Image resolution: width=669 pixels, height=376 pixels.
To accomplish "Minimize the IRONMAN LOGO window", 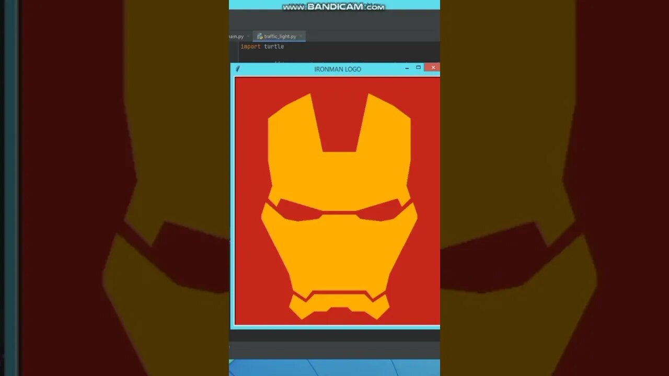I will click(x=407, y=68).
